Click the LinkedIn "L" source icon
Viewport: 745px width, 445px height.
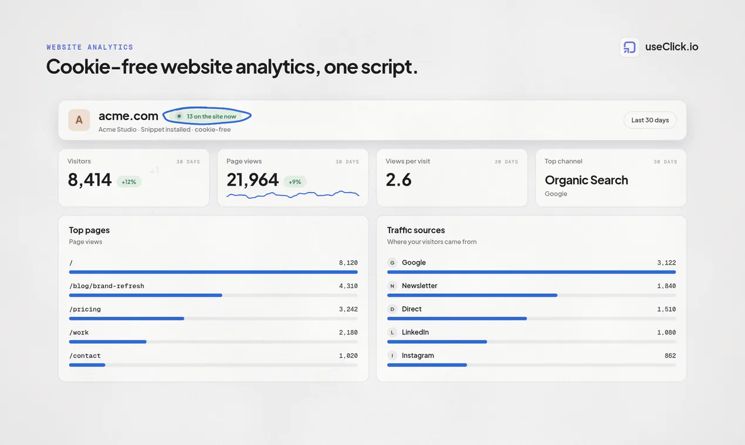pyautogui.click(x=392, y=333)
